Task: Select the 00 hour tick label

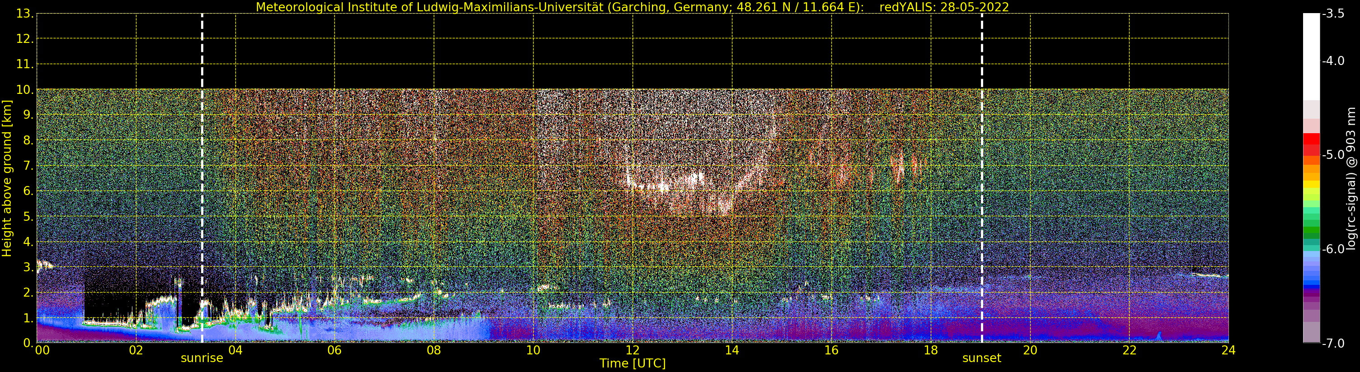Action: coord(42,350)
